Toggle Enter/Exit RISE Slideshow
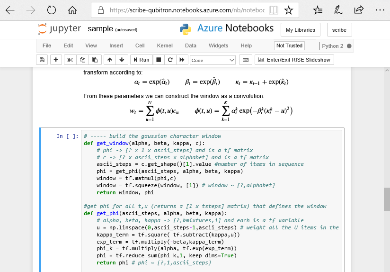Viewport: 390px width, 272px height. click(294, 60)
